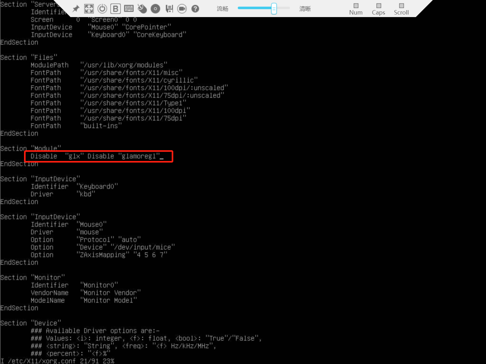Start recording with the video camera icon
This screenshot has width=486, height=364.
182,9
